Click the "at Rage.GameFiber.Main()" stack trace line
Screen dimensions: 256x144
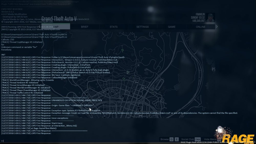point(29,128)
